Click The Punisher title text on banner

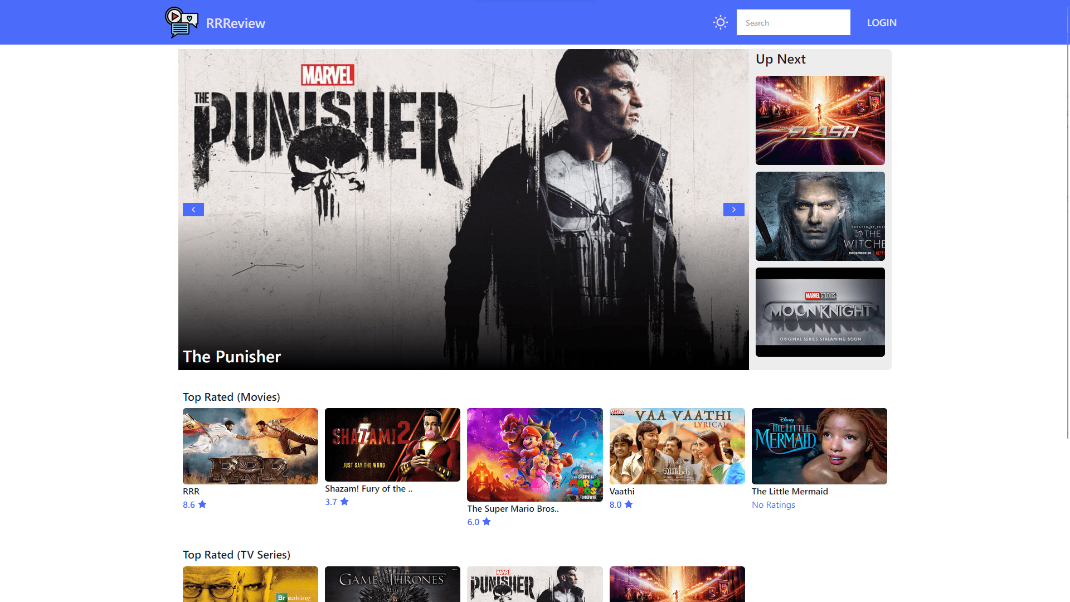pyautogui.click(x=232, y=357)
